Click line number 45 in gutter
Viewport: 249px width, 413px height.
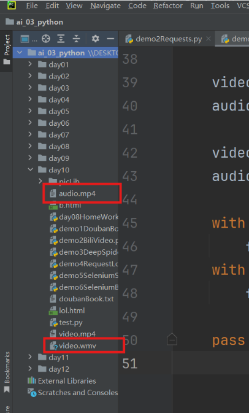pos(130,223)
